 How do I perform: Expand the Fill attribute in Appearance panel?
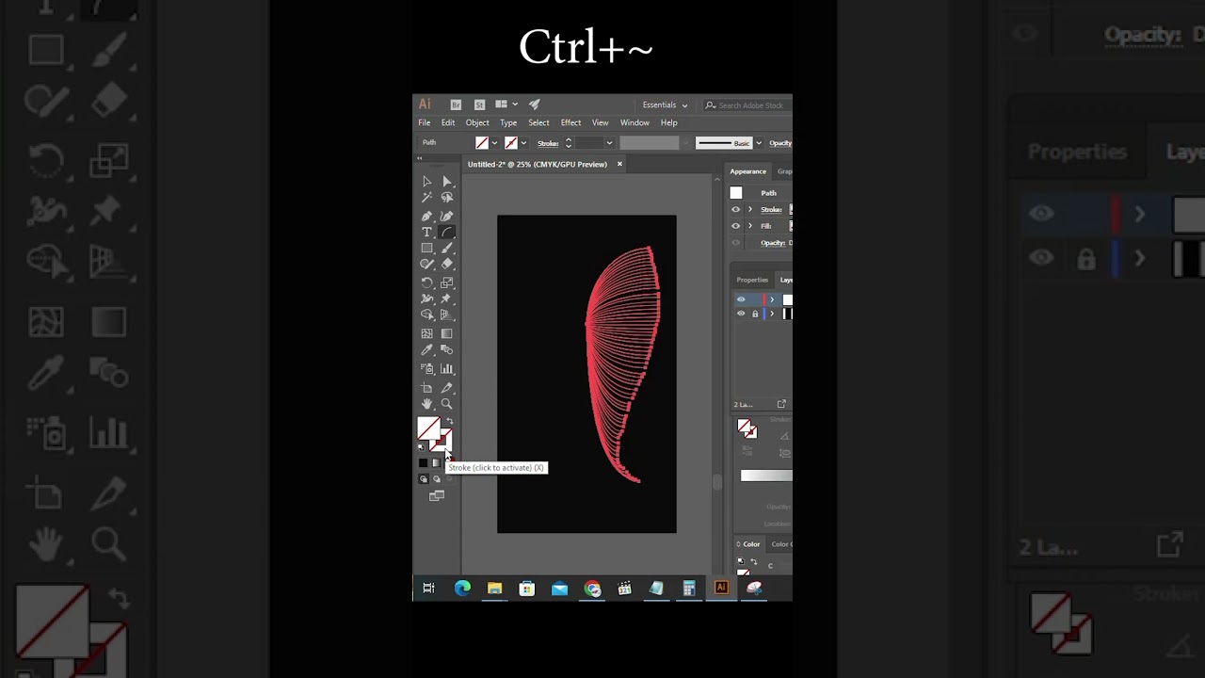click(750, 226)
